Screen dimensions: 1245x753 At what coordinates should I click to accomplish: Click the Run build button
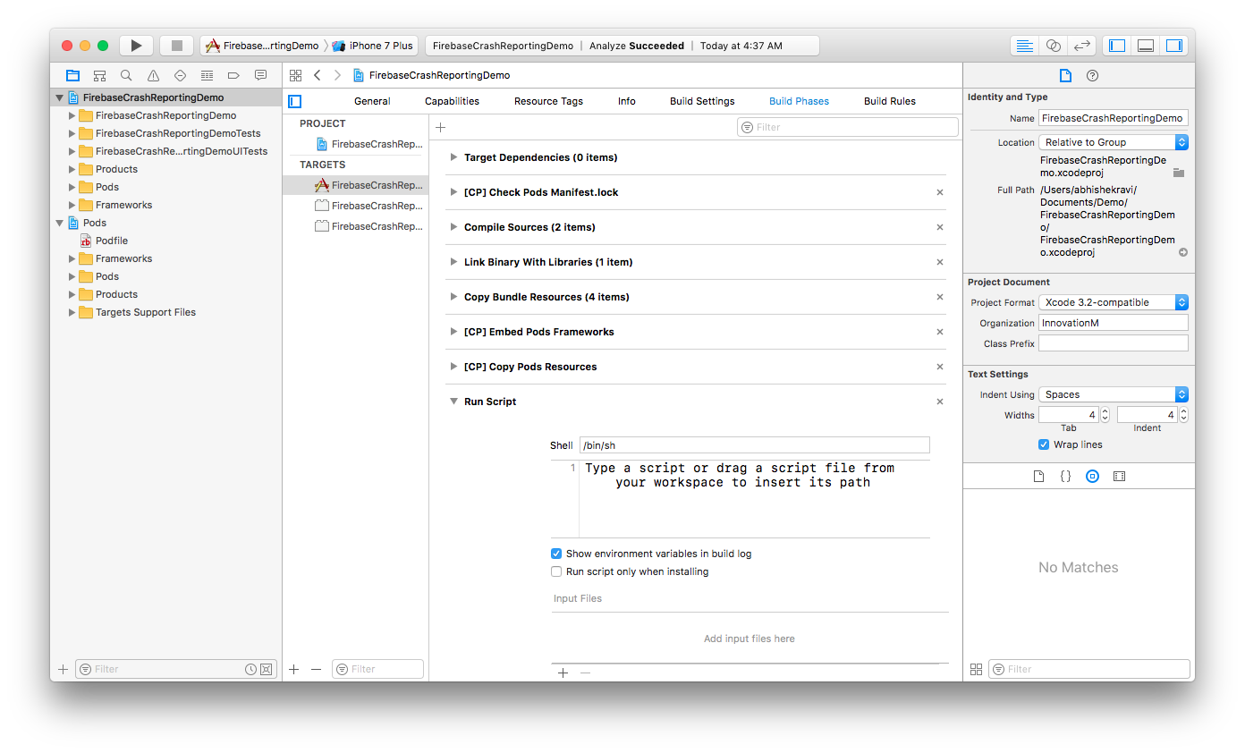136,46
